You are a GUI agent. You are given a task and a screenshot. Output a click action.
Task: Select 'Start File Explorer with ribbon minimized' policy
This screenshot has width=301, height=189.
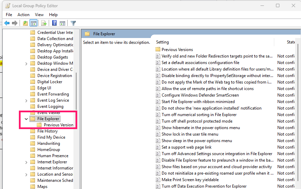tap(198, 102)
